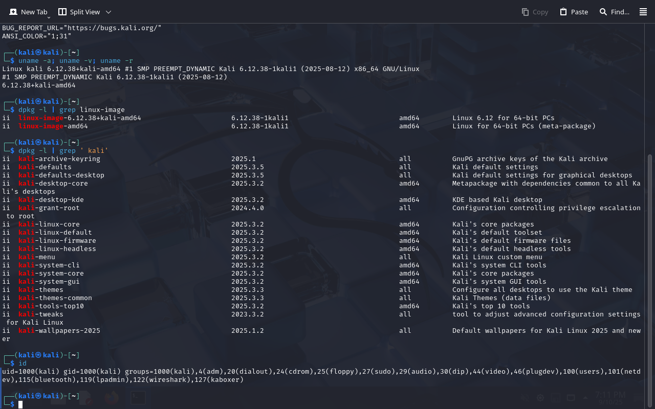Viewport: 655px width, 409px height.
Task: Click the linux-image-6.12.38+kali-amd64 package name
Action: point(80,118)
